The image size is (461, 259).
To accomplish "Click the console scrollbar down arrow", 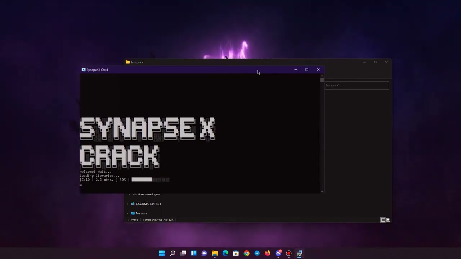I will [x=322, y=191].
